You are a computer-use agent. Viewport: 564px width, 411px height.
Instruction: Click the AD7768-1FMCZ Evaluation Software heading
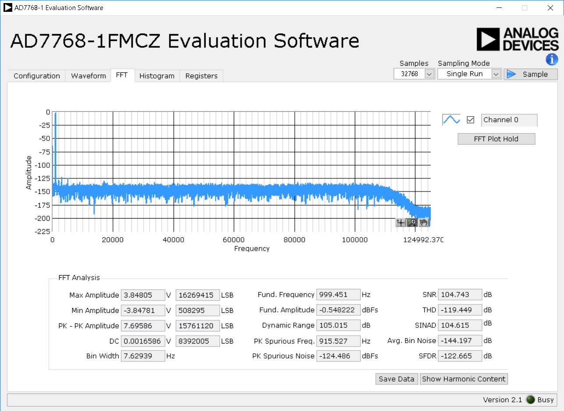pyautogui.click(x=184, y=41)
